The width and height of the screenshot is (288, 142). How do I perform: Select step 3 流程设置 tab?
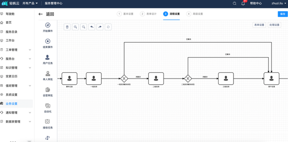[171, 14]
